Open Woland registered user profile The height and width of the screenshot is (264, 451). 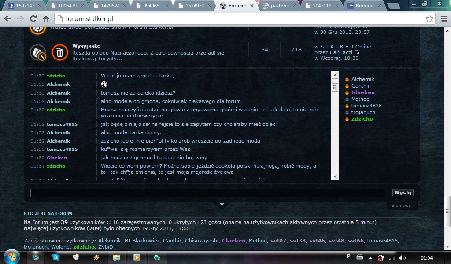point(60,247)
